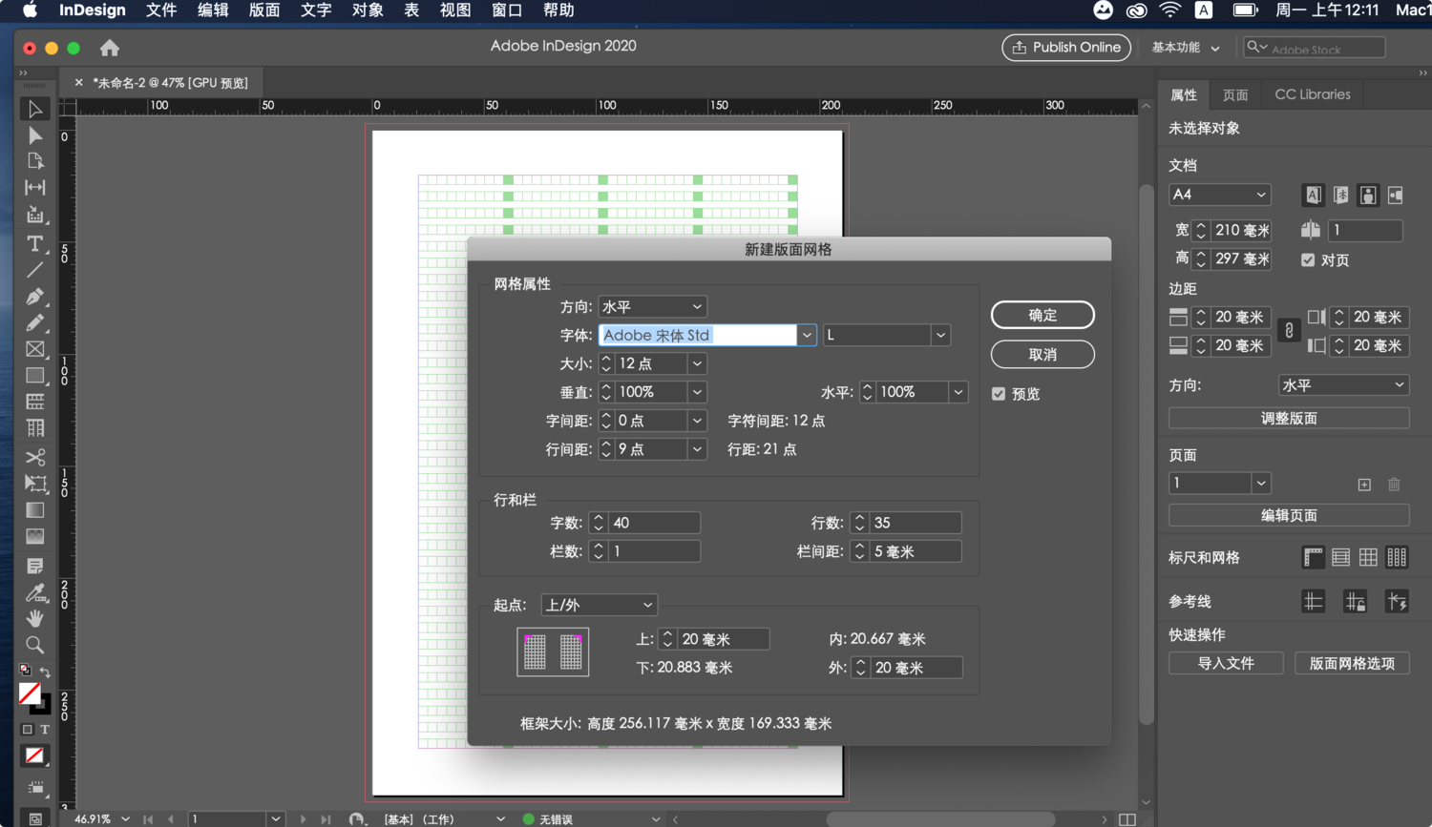Select the Rectangle Frame tool

(x=35, y=349)
